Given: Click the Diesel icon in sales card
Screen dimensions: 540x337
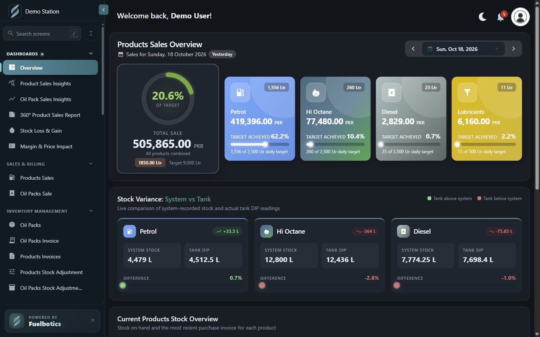Looking at the screenshot, I should 391,92.
